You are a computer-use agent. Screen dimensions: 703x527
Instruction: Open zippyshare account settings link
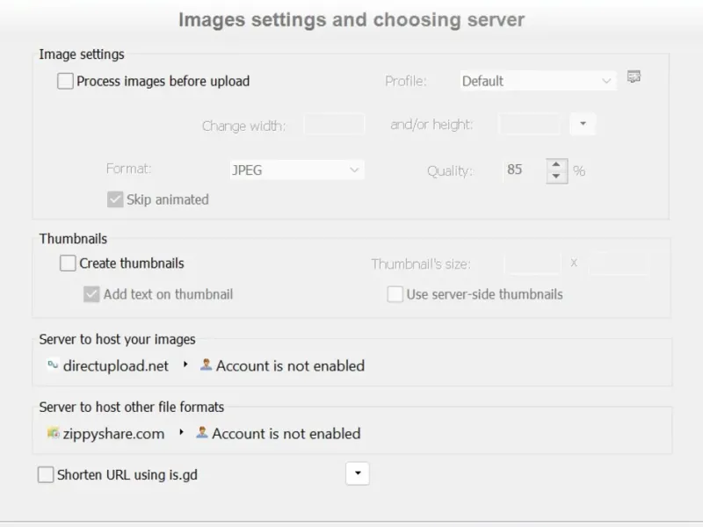point(286,433)
